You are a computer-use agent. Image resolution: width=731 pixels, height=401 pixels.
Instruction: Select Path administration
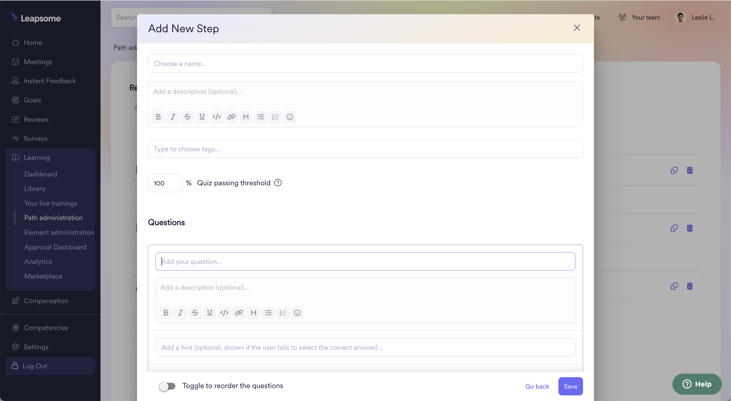[53, 218]
